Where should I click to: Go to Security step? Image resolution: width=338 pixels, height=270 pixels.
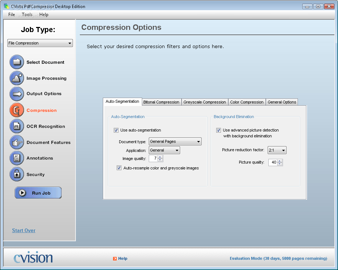point(36,174)
